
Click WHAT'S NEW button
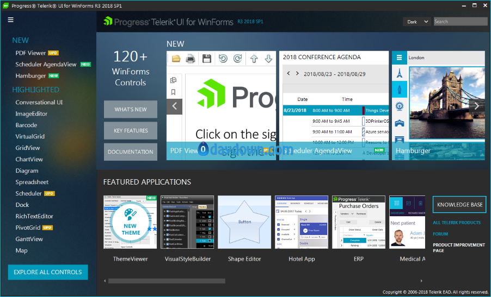pyautogui.click(x=131, y=109)
